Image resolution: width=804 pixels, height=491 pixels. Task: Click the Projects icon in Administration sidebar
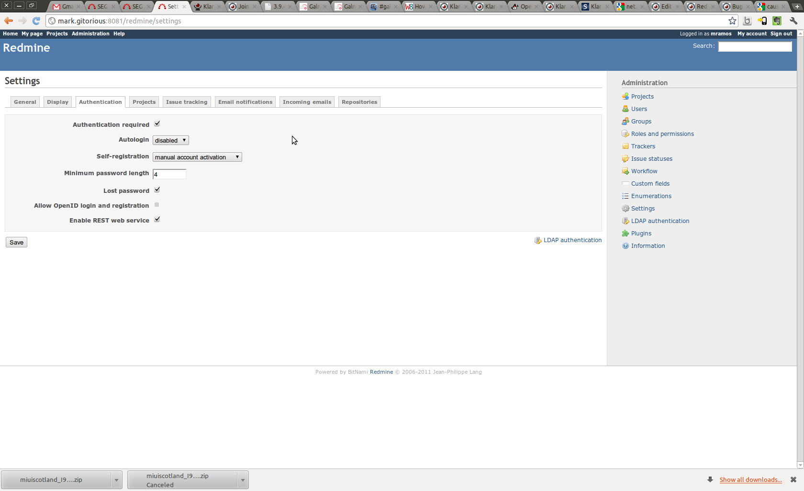[625, 96]
